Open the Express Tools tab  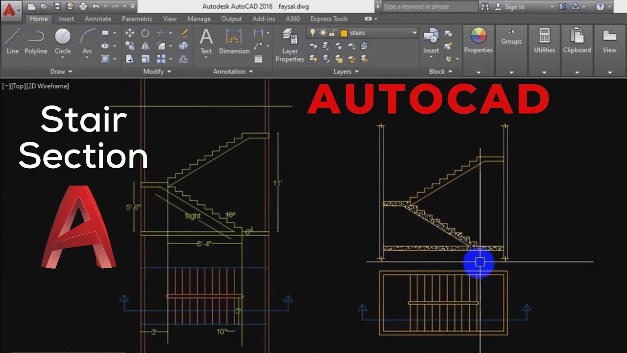pyautogui.click(x=329, y=19)
